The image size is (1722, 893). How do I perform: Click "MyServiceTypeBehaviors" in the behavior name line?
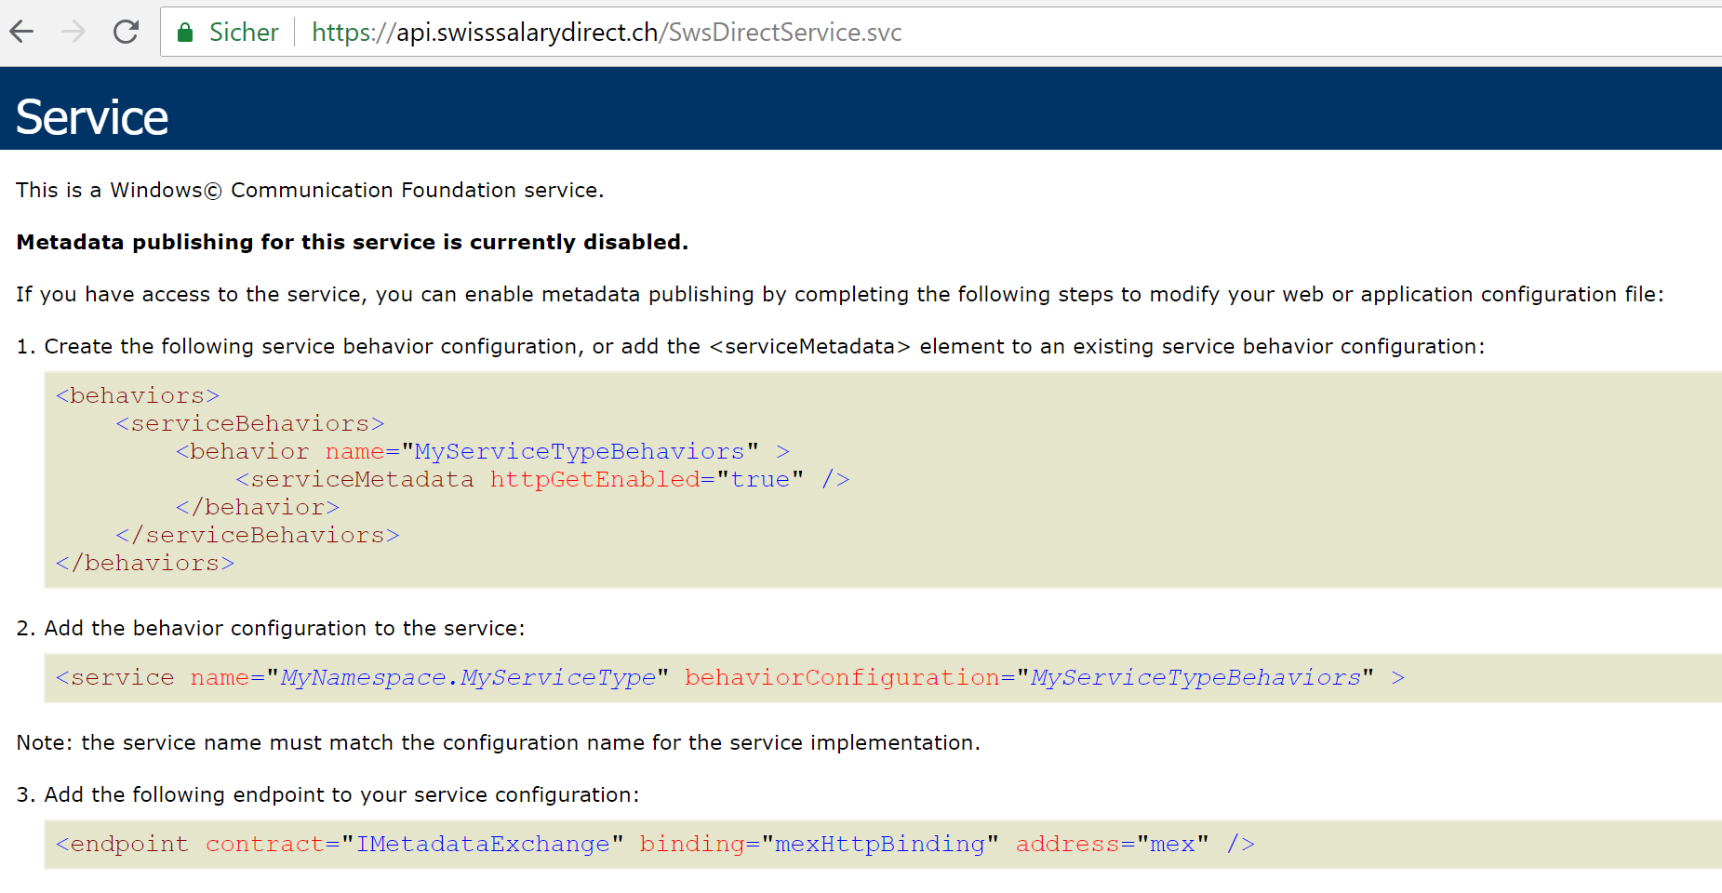point(580,451)
